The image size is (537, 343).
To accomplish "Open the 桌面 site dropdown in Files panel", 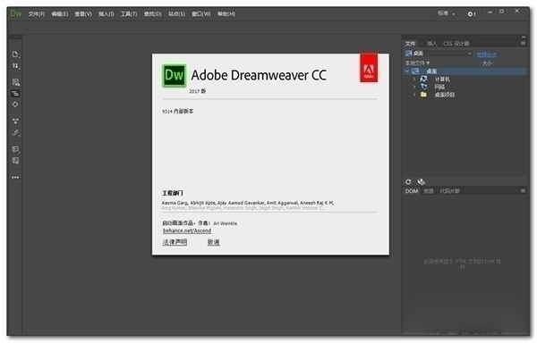I will coord(439,54).
